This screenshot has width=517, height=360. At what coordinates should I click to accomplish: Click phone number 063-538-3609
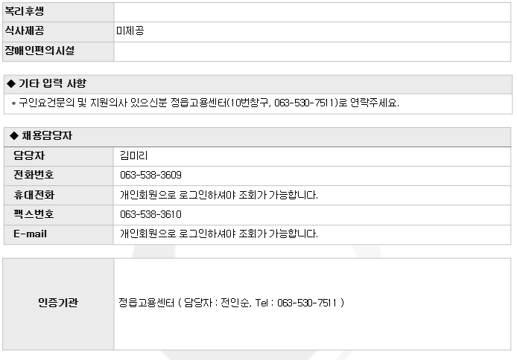tap(150, 176)
